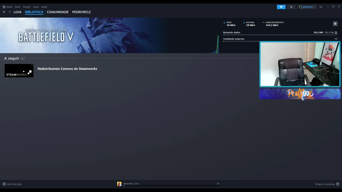Restore down the Steam window
Image resolution: width=342 pixels, height=192 pixels.
[333, 7]
